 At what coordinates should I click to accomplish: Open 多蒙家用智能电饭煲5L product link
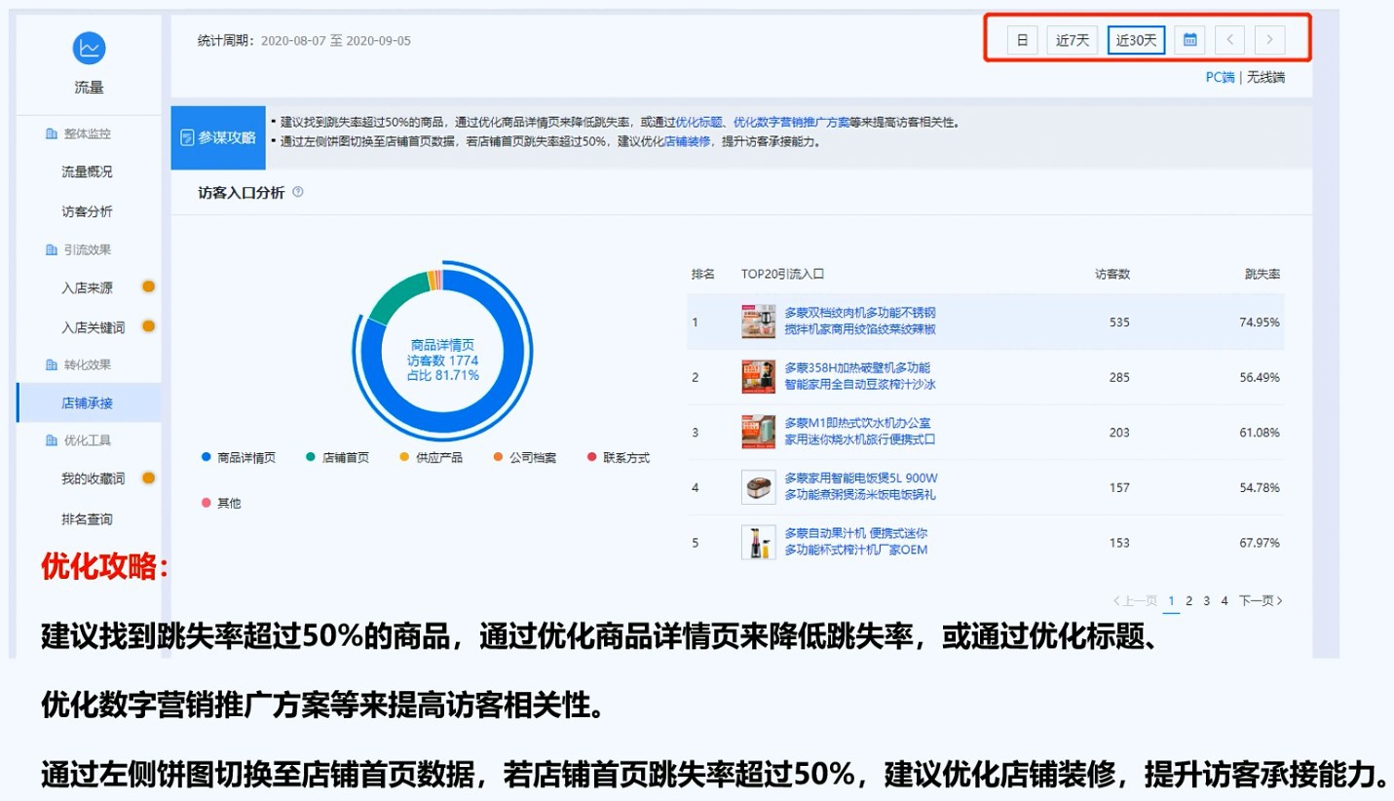(861, 487)
